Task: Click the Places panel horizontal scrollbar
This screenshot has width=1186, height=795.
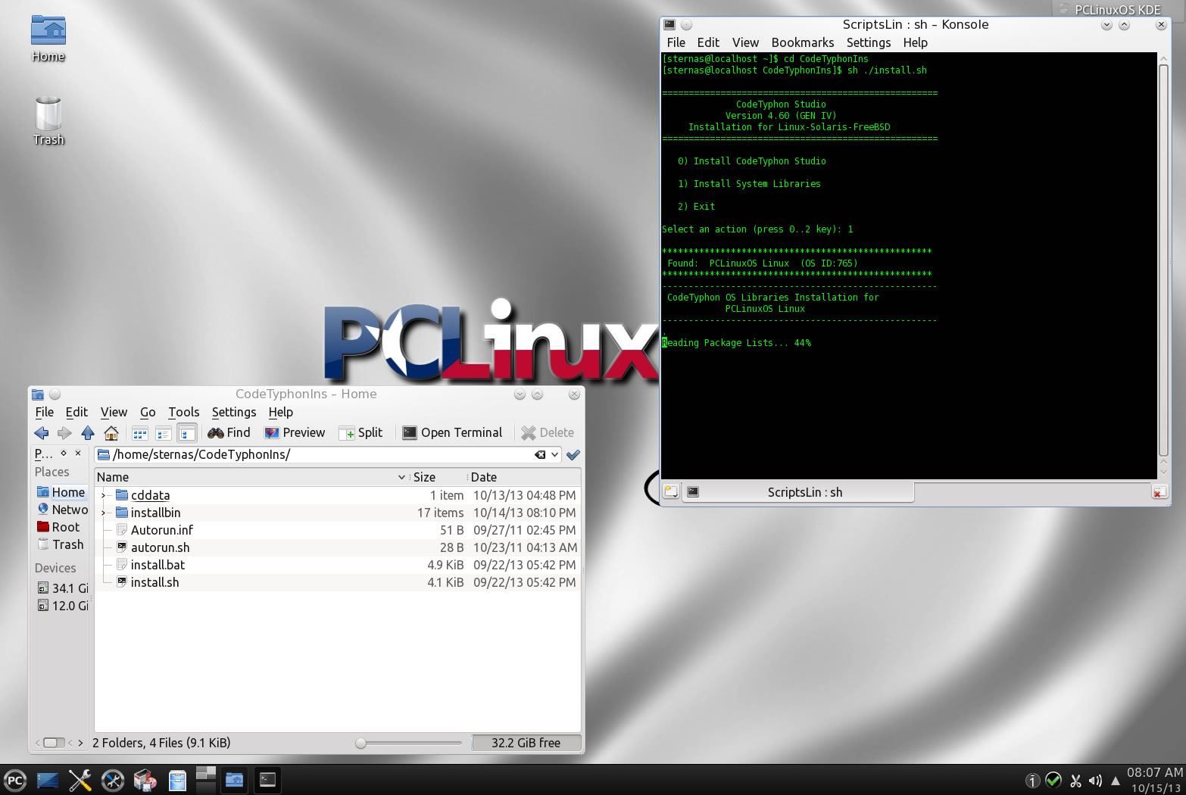Action: 55,743
